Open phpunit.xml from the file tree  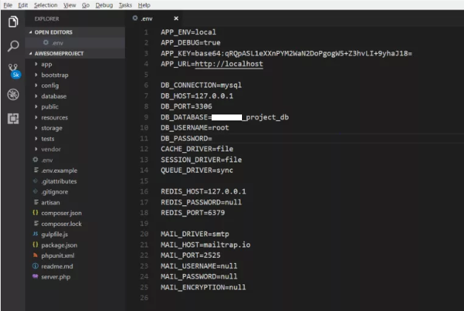(x=58, y=256)
